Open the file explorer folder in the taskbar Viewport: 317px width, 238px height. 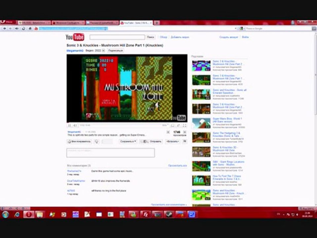point(40,214)
